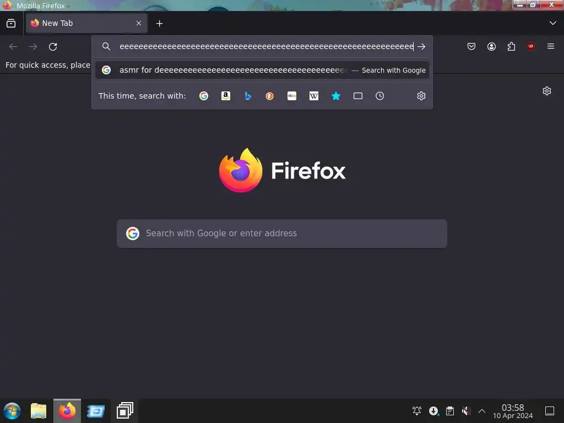This screenshot has height=423, width=564.
Task: Go back one page
Action: [x=13, y=47]
